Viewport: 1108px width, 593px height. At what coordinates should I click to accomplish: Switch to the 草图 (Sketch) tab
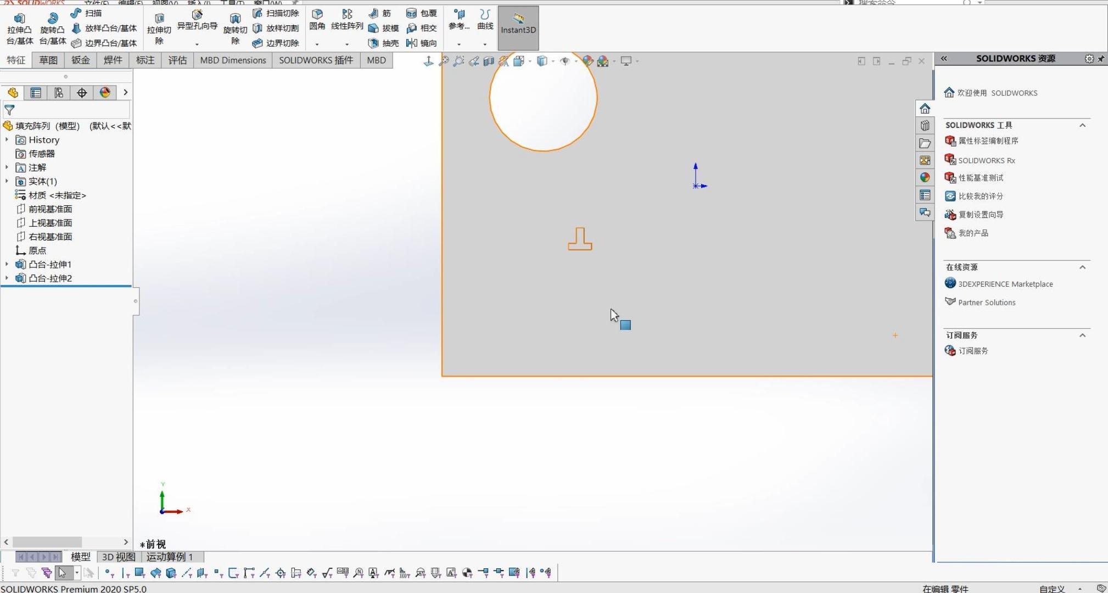48,60
